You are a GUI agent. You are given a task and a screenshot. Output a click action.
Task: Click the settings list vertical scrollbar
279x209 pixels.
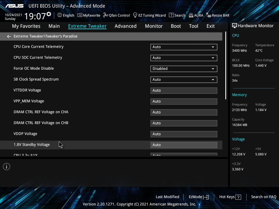coord(226,65)
